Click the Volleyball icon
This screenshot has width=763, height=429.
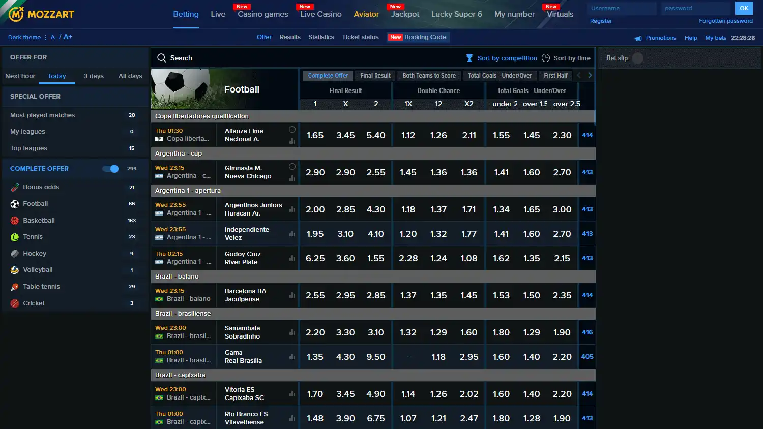[15, 270]
